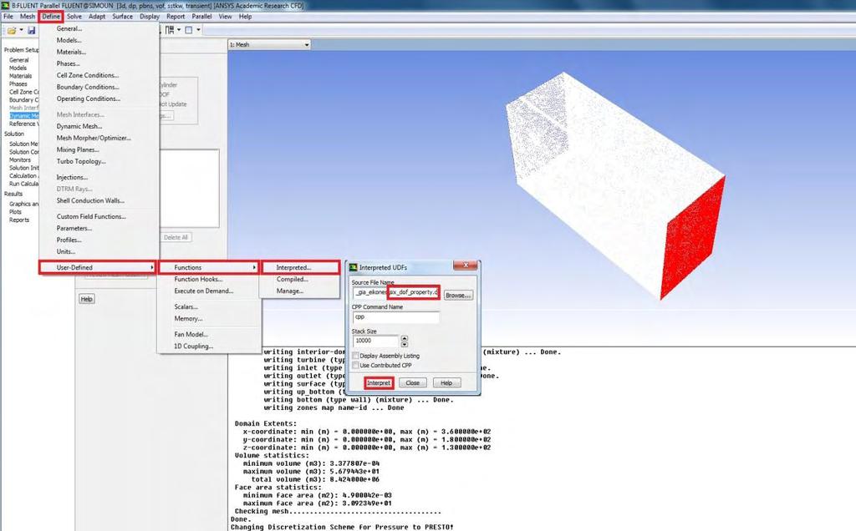Choose Boundary Conditions... menu entry

[x=87, y=87]
